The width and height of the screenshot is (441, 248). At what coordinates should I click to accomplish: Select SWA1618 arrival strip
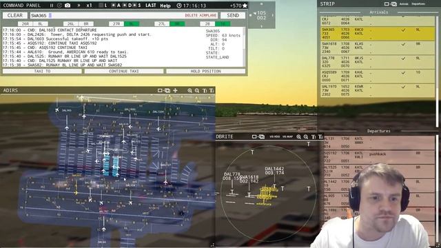point(378,48)
